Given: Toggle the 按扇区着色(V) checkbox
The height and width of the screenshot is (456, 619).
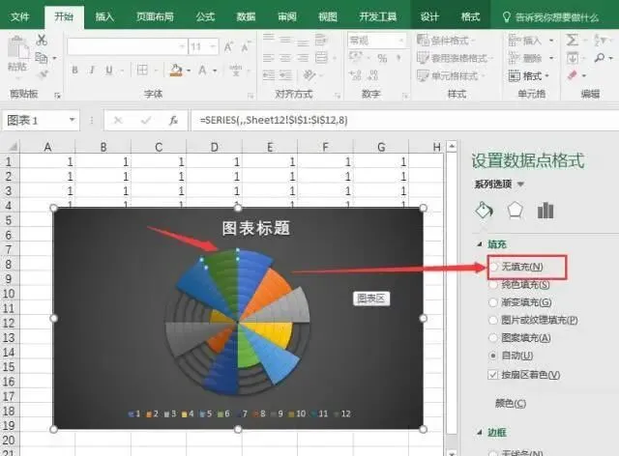Looking at the screenshot, I should [x=492, y=375].
